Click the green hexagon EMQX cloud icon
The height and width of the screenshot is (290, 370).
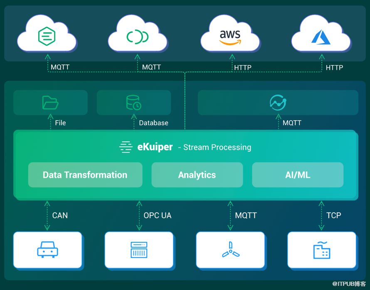coord(47,36)
